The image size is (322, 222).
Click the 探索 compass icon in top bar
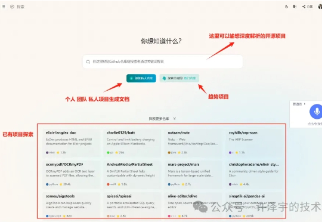pyautogui.click(x=12, y=7)
